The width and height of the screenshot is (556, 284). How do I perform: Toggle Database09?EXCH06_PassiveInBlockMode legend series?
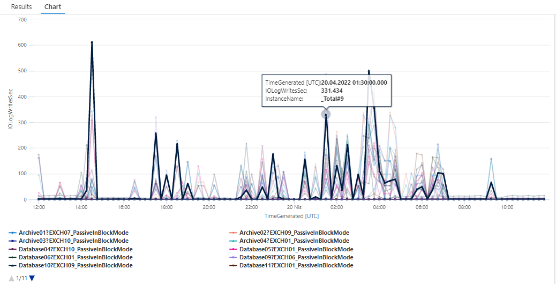pyautogui.click(x=291, y=257)
